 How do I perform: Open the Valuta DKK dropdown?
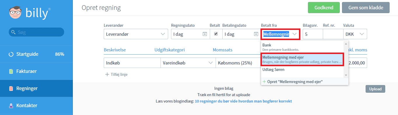[355, 34]
